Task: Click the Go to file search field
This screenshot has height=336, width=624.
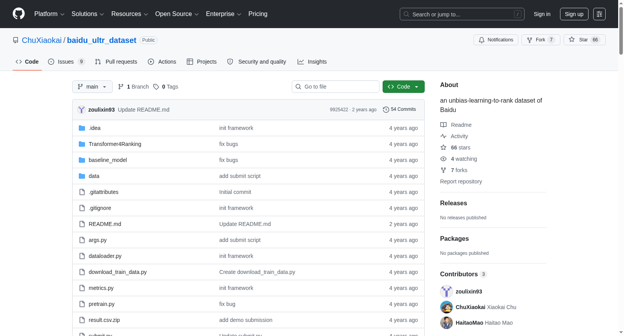Action: (x=335, y=87)
